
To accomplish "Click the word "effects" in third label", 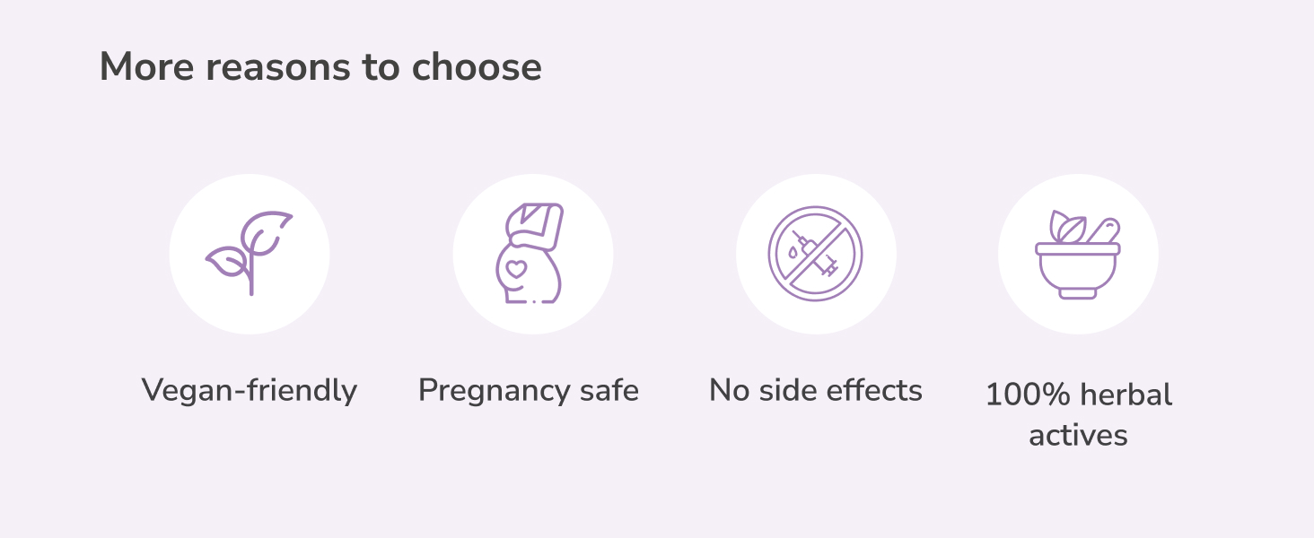I will [x=874, y=390].
